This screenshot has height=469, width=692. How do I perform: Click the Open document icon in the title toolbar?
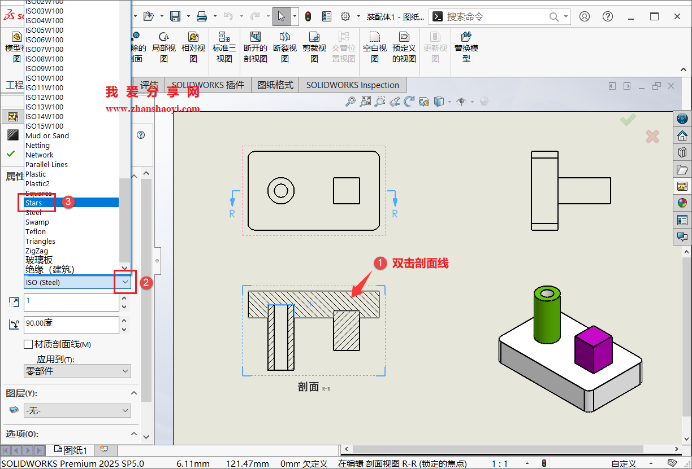[x=148, y=16]
